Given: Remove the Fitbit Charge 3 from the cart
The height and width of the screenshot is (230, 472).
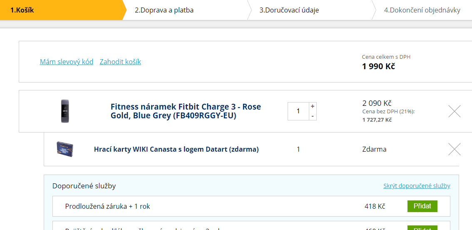Looking at the screenshot, I should [454, 111].
